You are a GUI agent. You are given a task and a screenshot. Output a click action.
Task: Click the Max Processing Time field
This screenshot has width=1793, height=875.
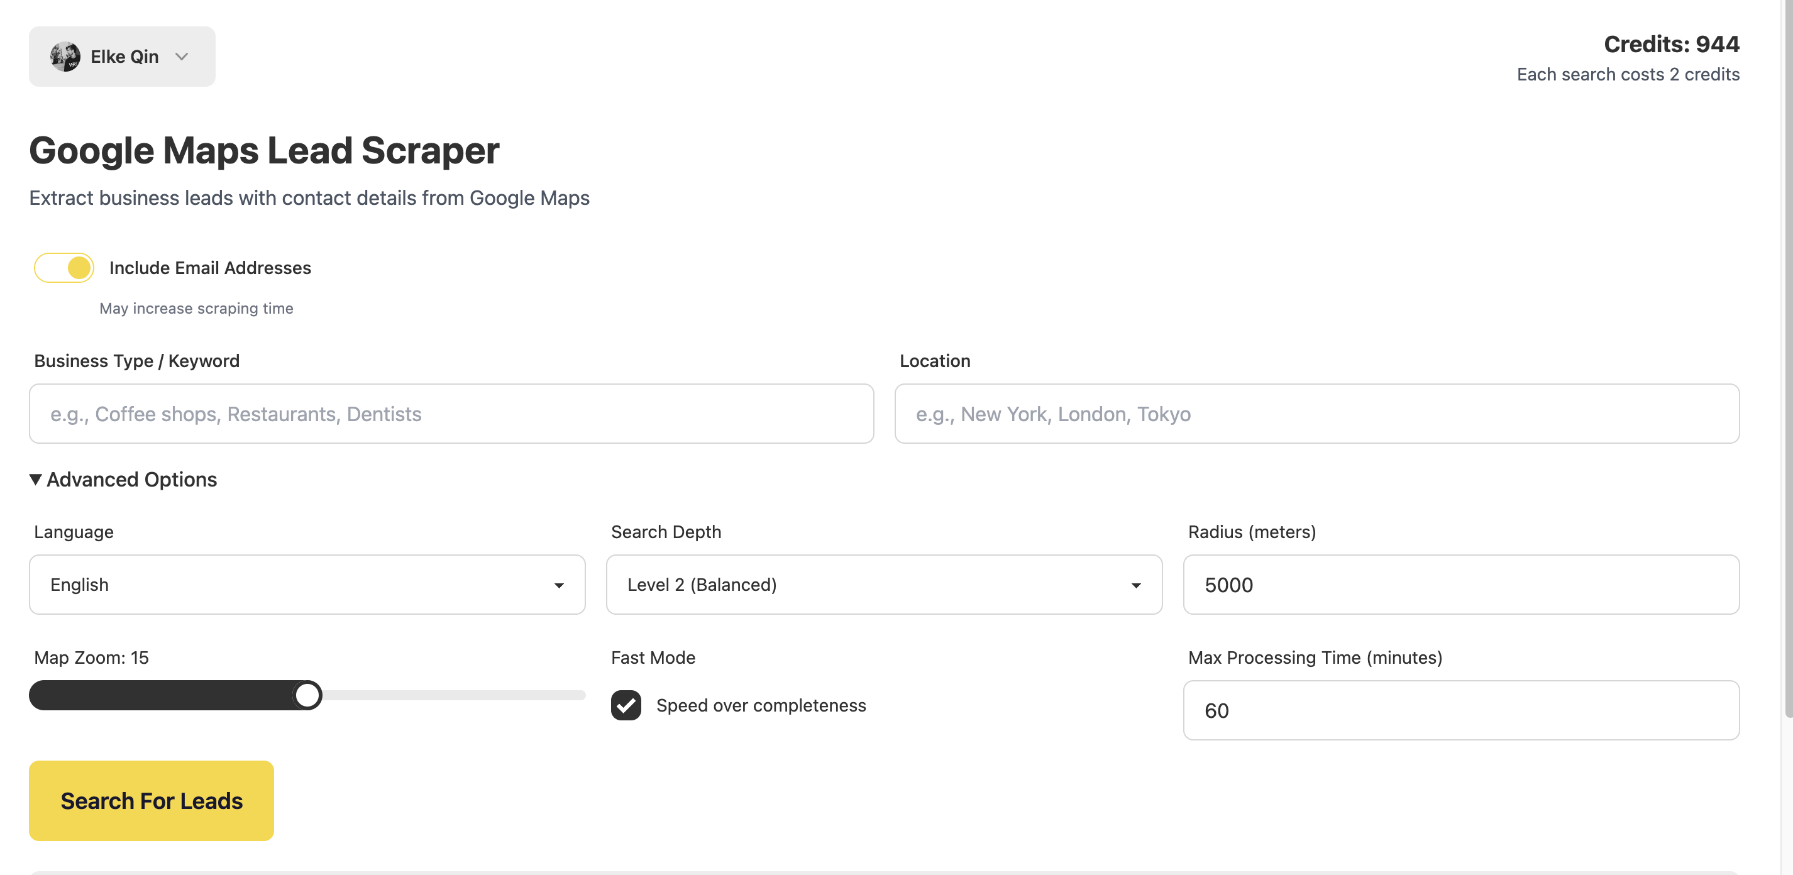pos(1460,710)
